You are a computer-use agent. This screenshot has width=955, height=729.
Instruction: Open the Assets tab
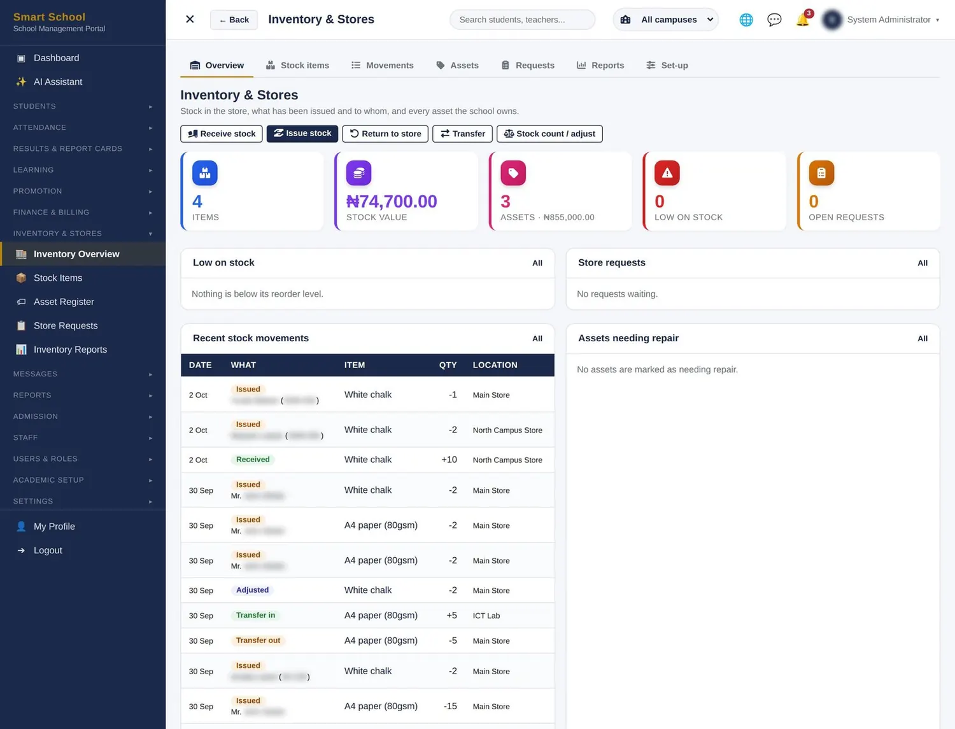(457, 65)
